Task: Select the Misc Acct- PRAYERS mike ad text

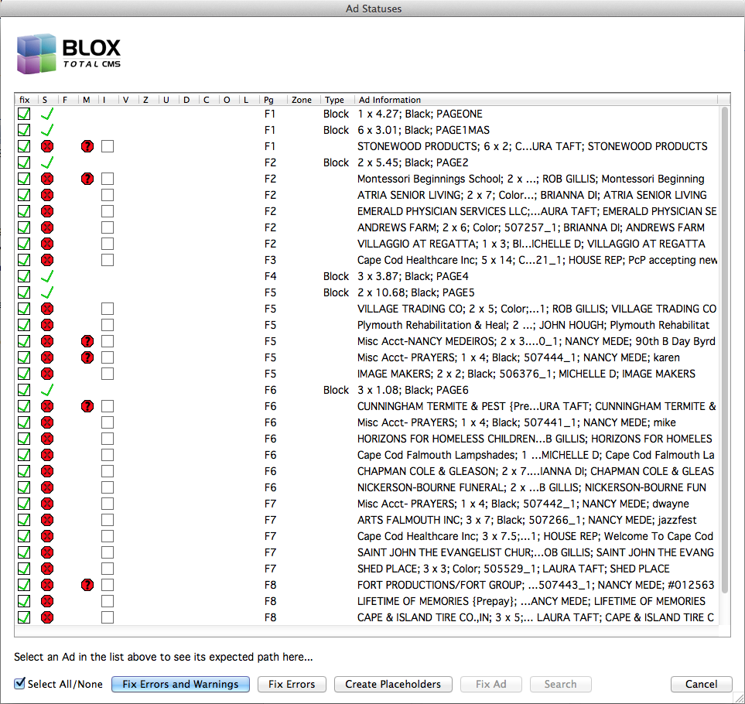Action: pyautogui.click(x=517, y=422)
